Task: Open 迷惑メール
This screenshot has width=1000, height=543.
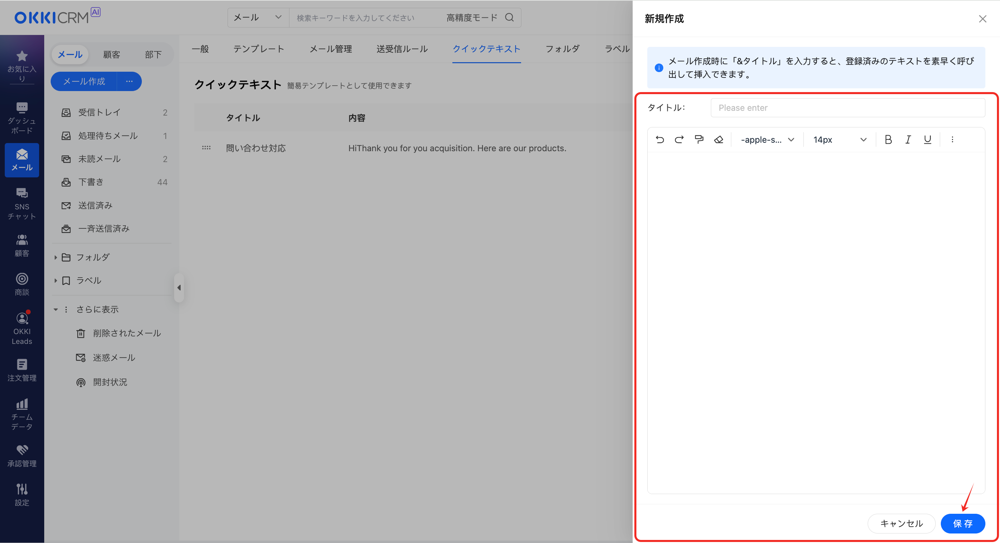Action: click(105, 357)
